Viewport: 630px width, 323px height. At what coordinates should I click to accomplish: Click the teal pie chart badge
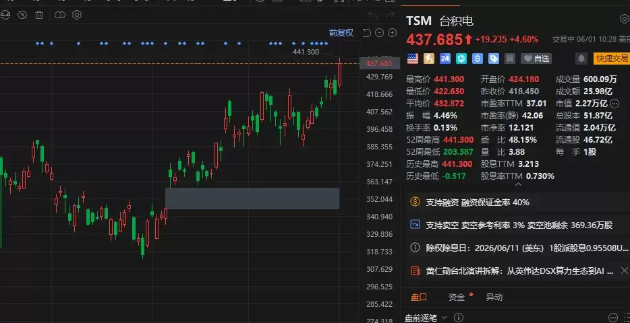tap(461, 59)
